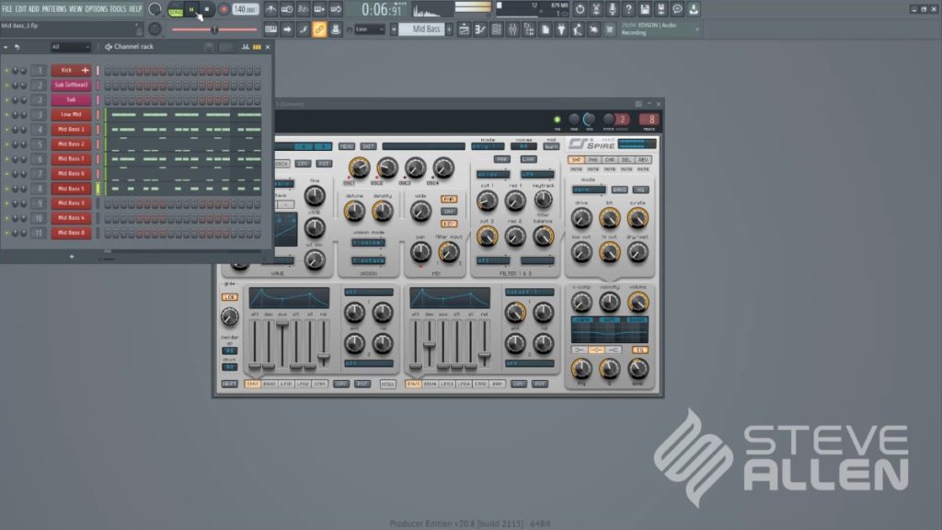Click the channel rack undo arrow icon
Viewport: 942px width, 530px height.
17,47
